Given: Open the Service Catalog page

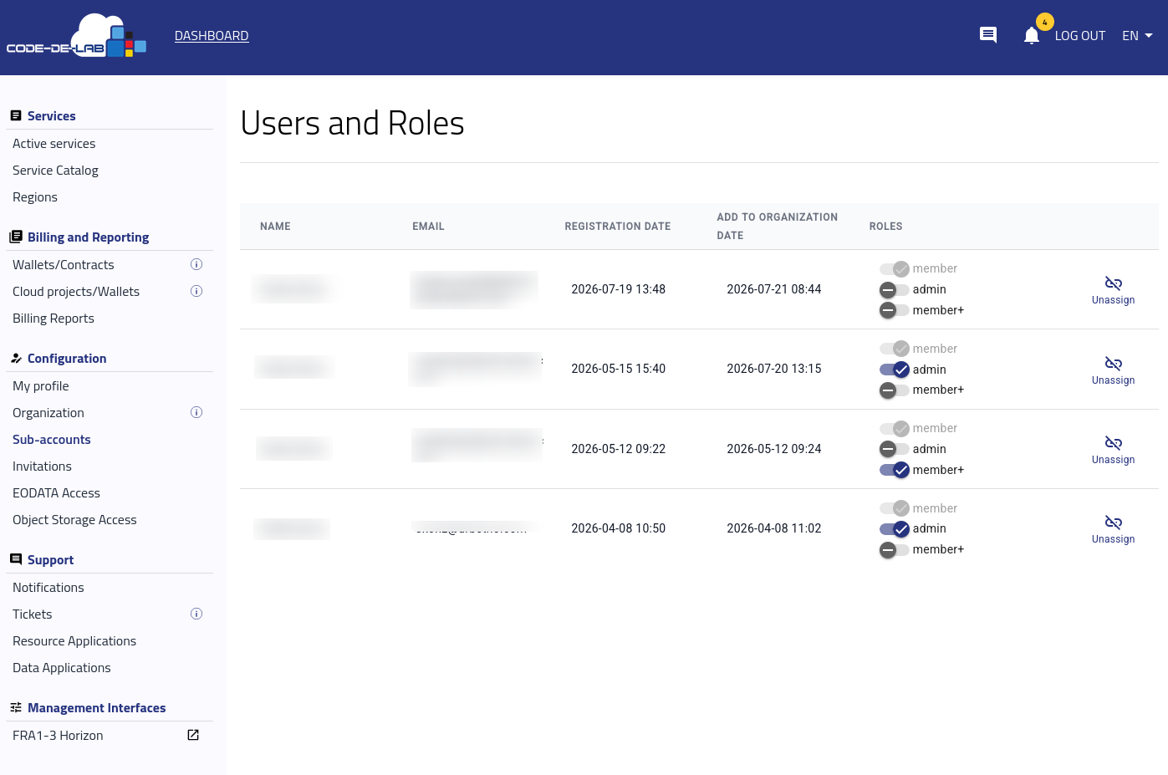Looking at the screenshot, I should [55, 171].
